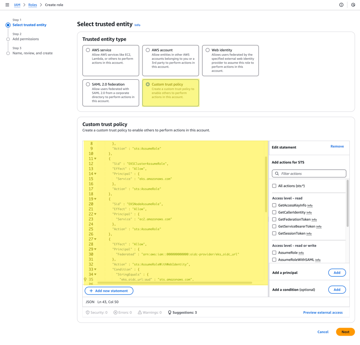
Task: Open Info link next to GetSessionToken
Action: (309, 234)
